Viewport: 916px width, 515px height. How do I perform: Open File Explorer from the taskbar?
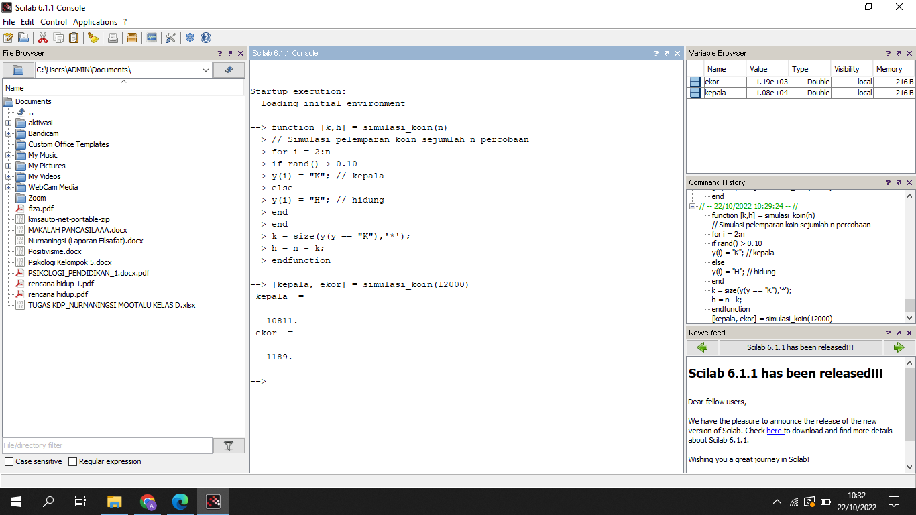pos(115,501)
